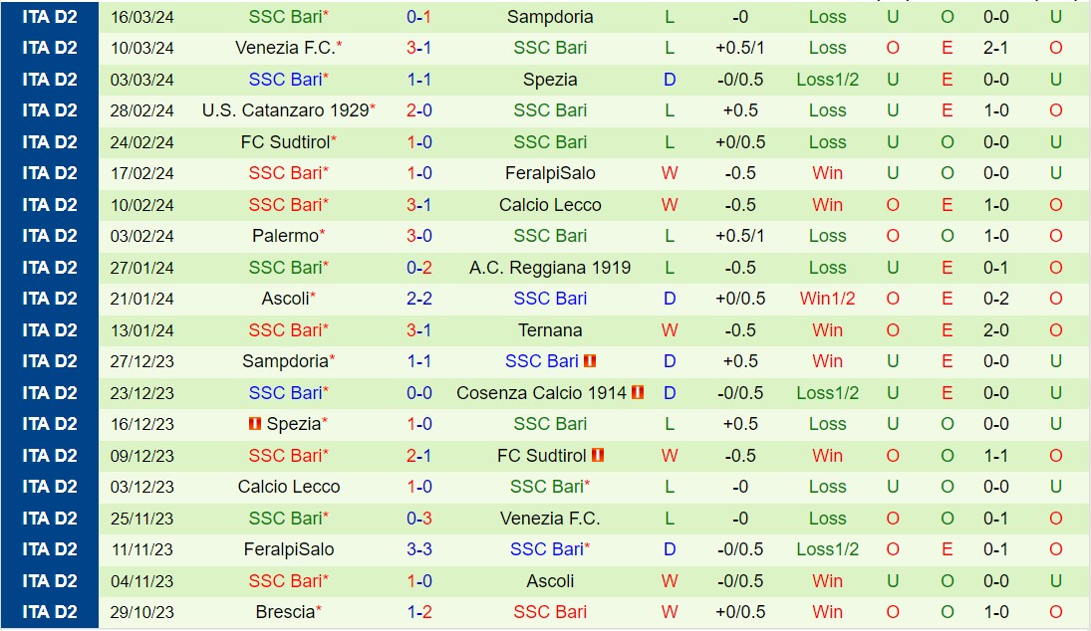Open the Ternana team link

550,330
